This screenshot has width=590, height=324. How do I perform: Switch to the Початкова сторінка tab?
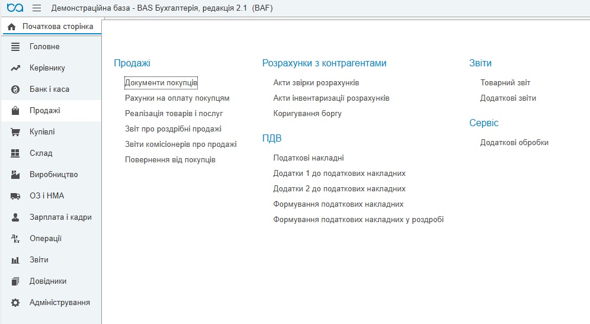[x=57, y=27]
